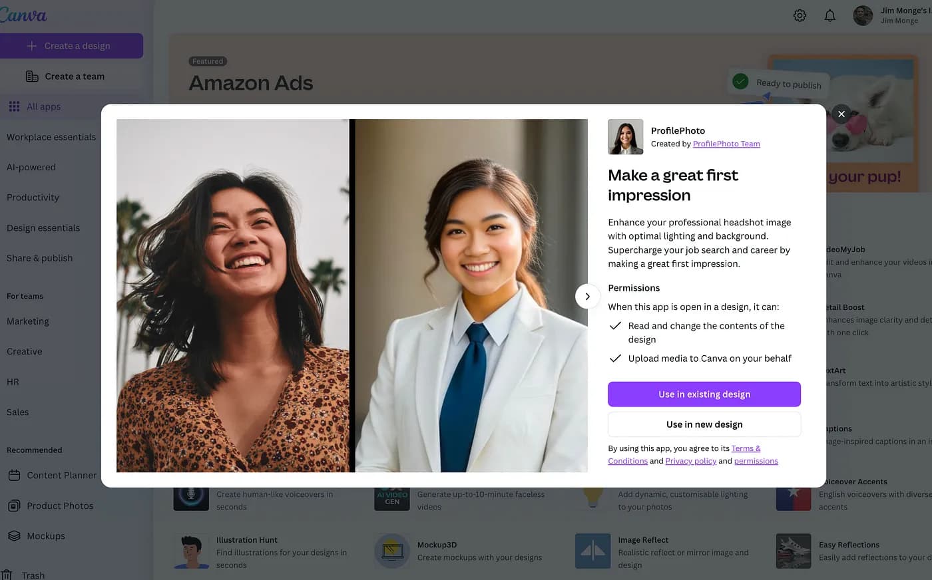Advance to next preview image arrow

587,297
